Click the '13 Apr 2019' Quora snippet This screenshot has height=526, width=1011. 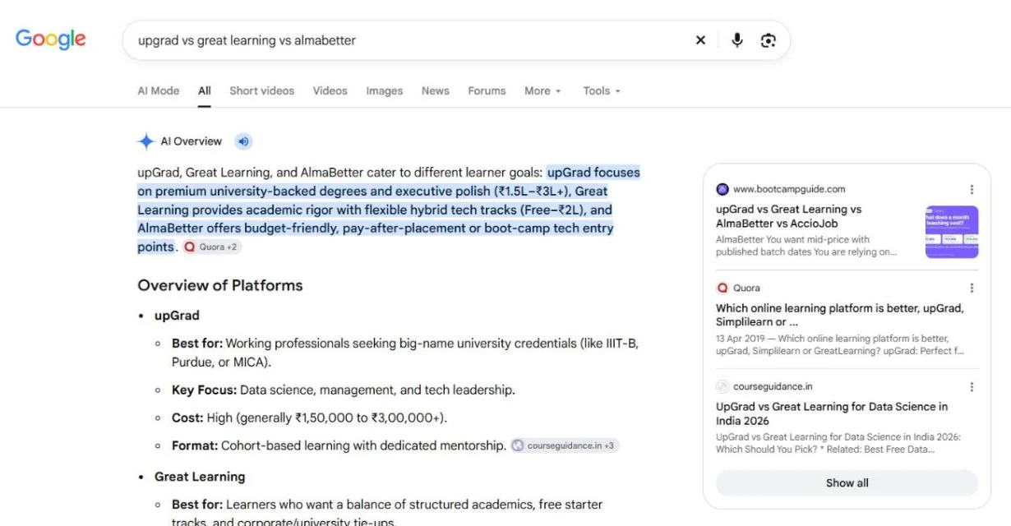(x=839, y=344)
